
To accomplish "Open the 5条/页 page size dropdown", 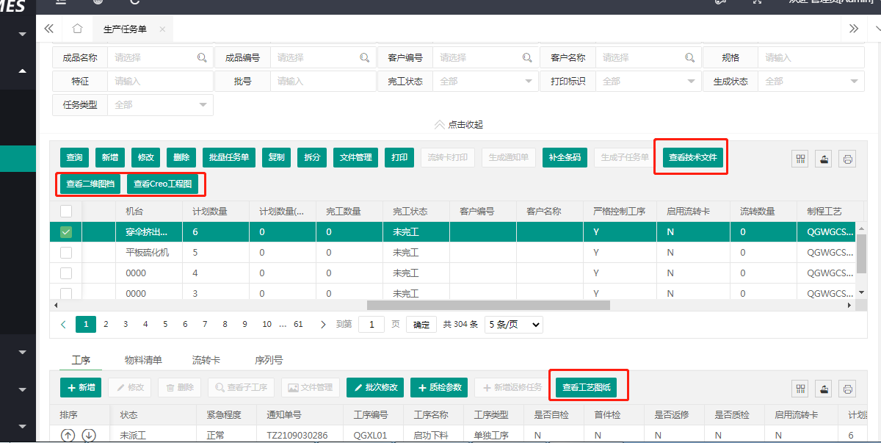I will coord(513,324).
